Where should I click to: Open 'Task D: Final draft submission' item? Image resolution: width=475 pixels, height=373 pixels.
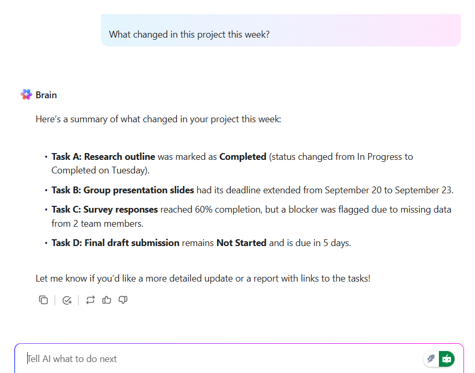click(x=116, y=243)
